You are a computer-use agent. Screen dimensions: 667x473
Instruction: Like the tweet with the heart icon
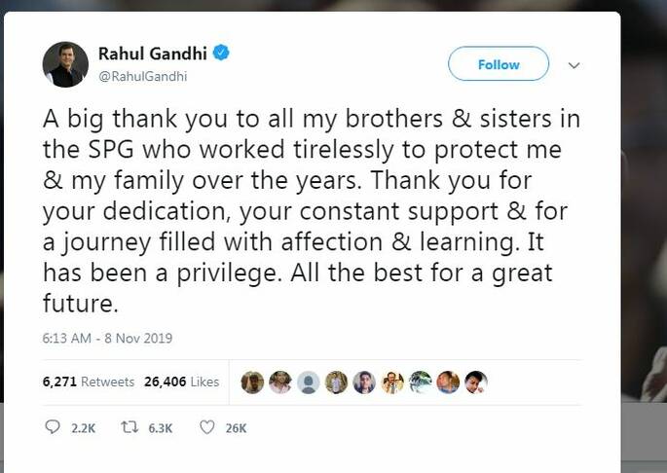click(x=206, y=427)
